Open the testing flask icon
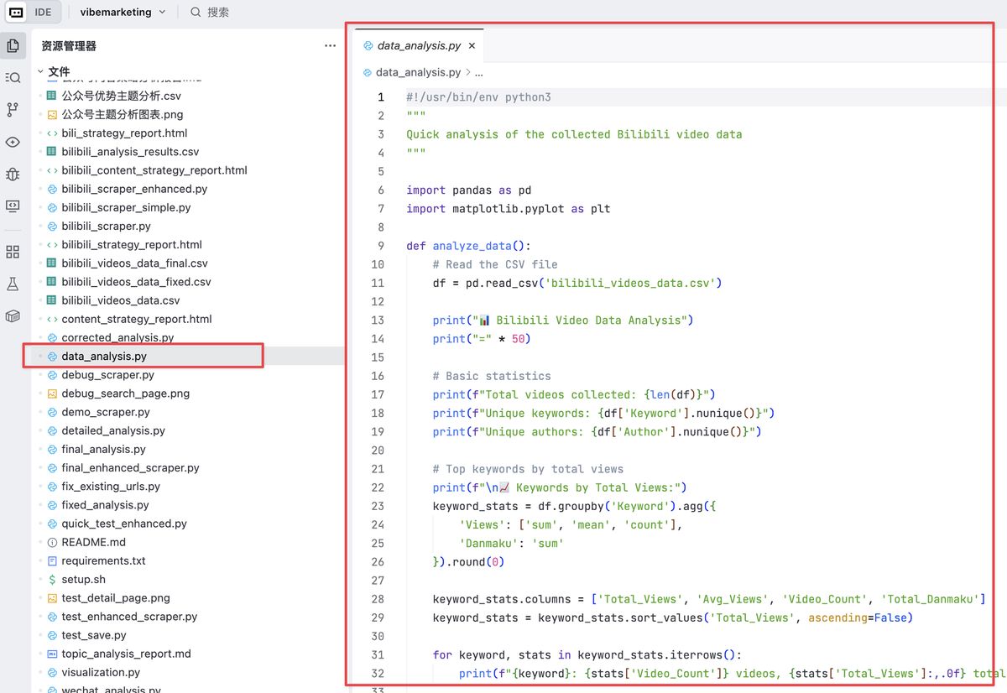 [x=13, y=284]
